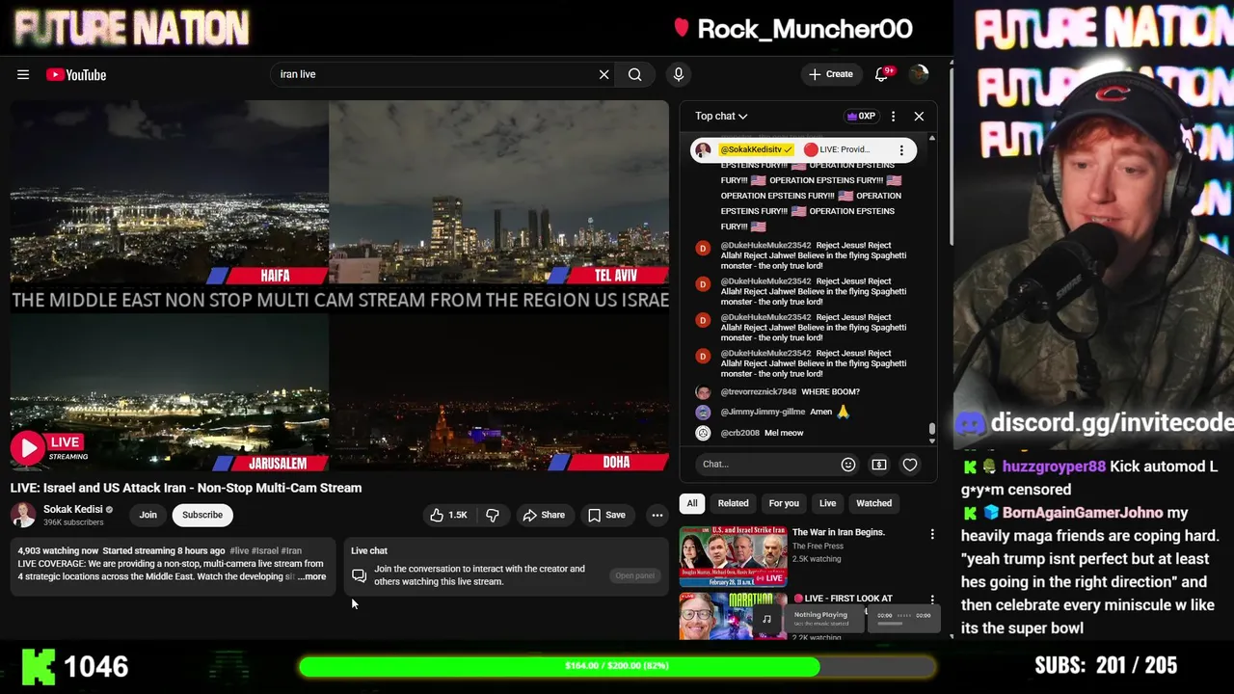The image size is (1234, 694).
Task: Select the All filter chip
Action: [691, 503]
